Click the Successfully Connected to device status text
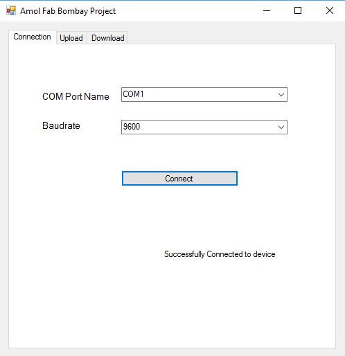This screenshot has height=356, width=345. 220,254
